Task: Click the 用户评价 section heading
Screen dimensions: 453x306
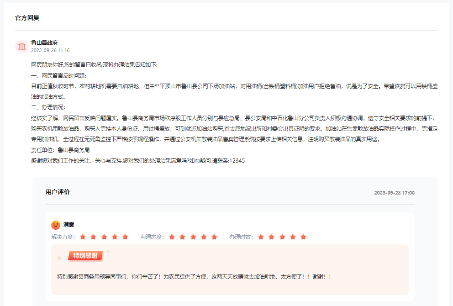Action: click(58, 192)
